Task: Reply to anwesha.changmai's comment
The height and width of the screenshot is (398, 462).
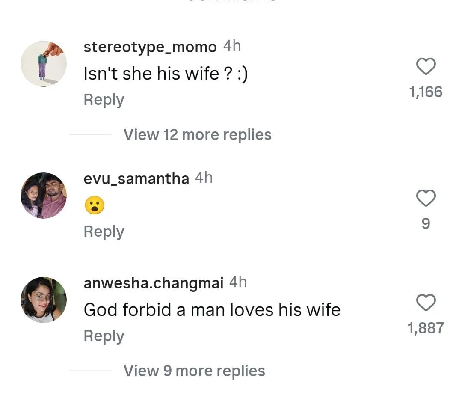Action: tap(104, 336)
